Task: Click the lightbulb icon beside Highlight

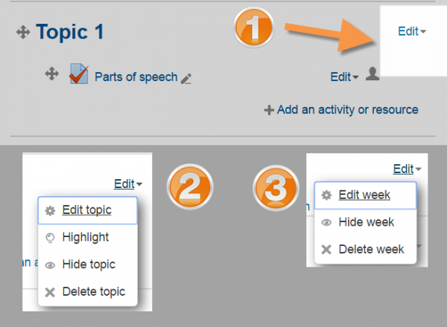Action: click(50, 237)
